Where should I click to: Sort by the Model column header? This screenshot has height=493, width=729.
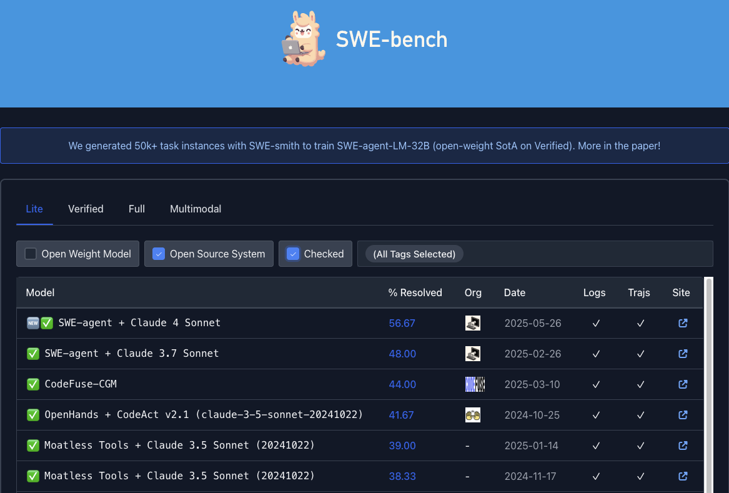pyautogui.click(x=40, y=292)
